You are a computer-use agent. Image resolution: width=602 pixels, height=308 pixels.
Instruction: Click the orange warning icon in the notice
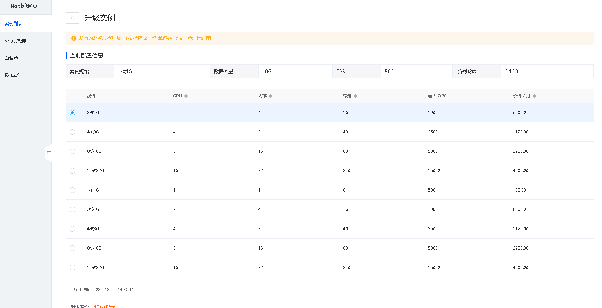click(x=73, y=38)
